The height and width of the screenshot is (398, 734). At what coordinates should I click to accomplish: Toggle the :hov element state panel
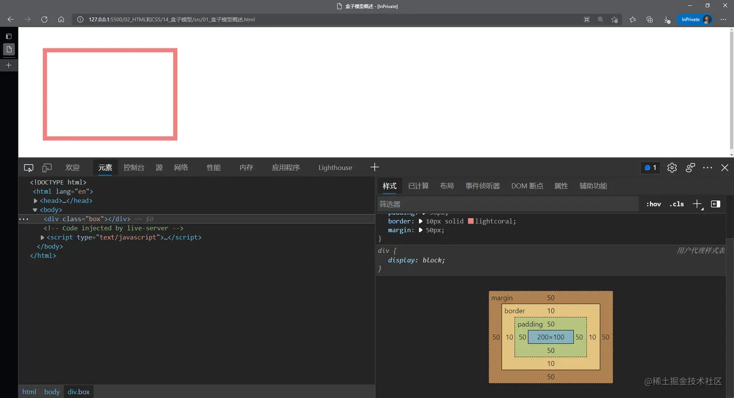point(653,204)
